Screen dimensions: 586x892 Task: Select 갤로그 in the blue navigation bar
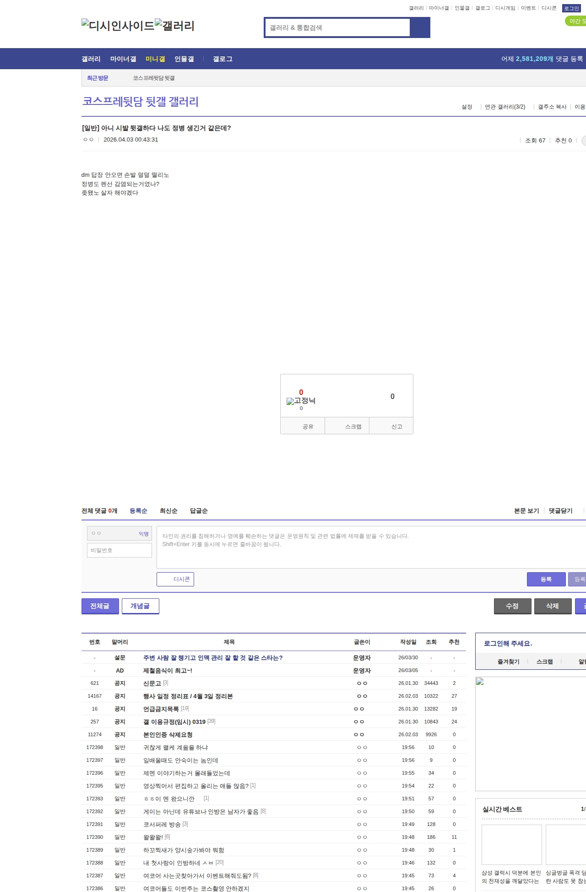[222, 59]
